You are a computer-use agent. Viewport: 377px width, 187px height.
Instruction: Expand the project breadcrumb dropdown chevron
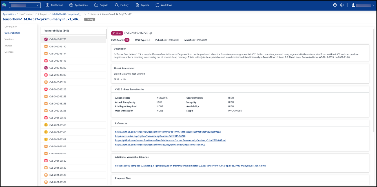(85, 14)
